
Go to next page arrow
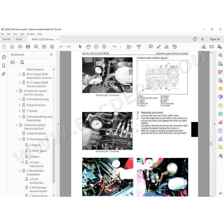pyautogui.click(x=52, y=47)
